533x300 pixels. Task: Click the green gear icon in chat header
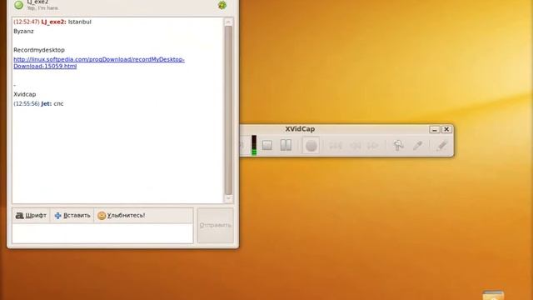(222, 5)
